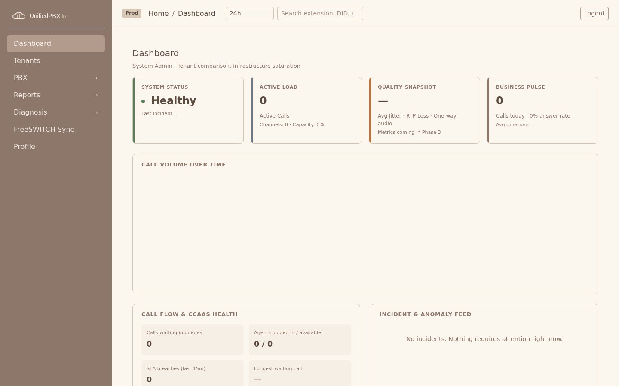The image size is (619, 386).
Task: Click the 'Active Calls' label
Action: [275, 116]
